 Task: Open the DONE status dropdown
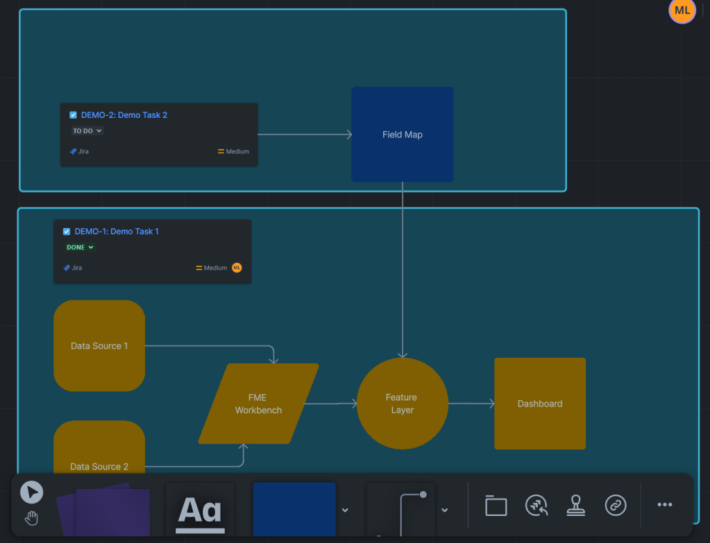80,248
